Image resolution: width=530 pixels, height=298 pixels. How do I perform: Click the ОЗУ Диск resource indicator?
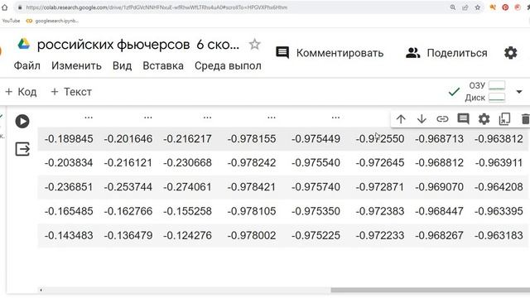click(485, 91)
